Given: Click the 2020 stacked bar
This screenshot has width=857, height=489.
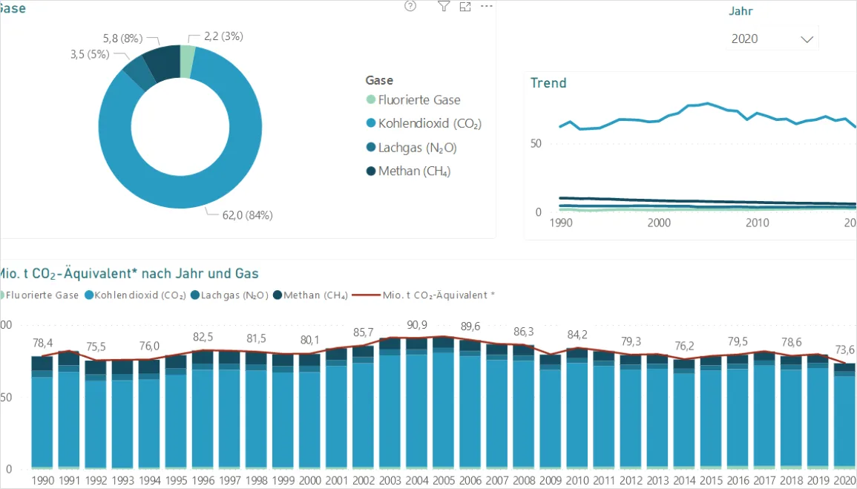Looking at the screenshot, I should [845, 416].
